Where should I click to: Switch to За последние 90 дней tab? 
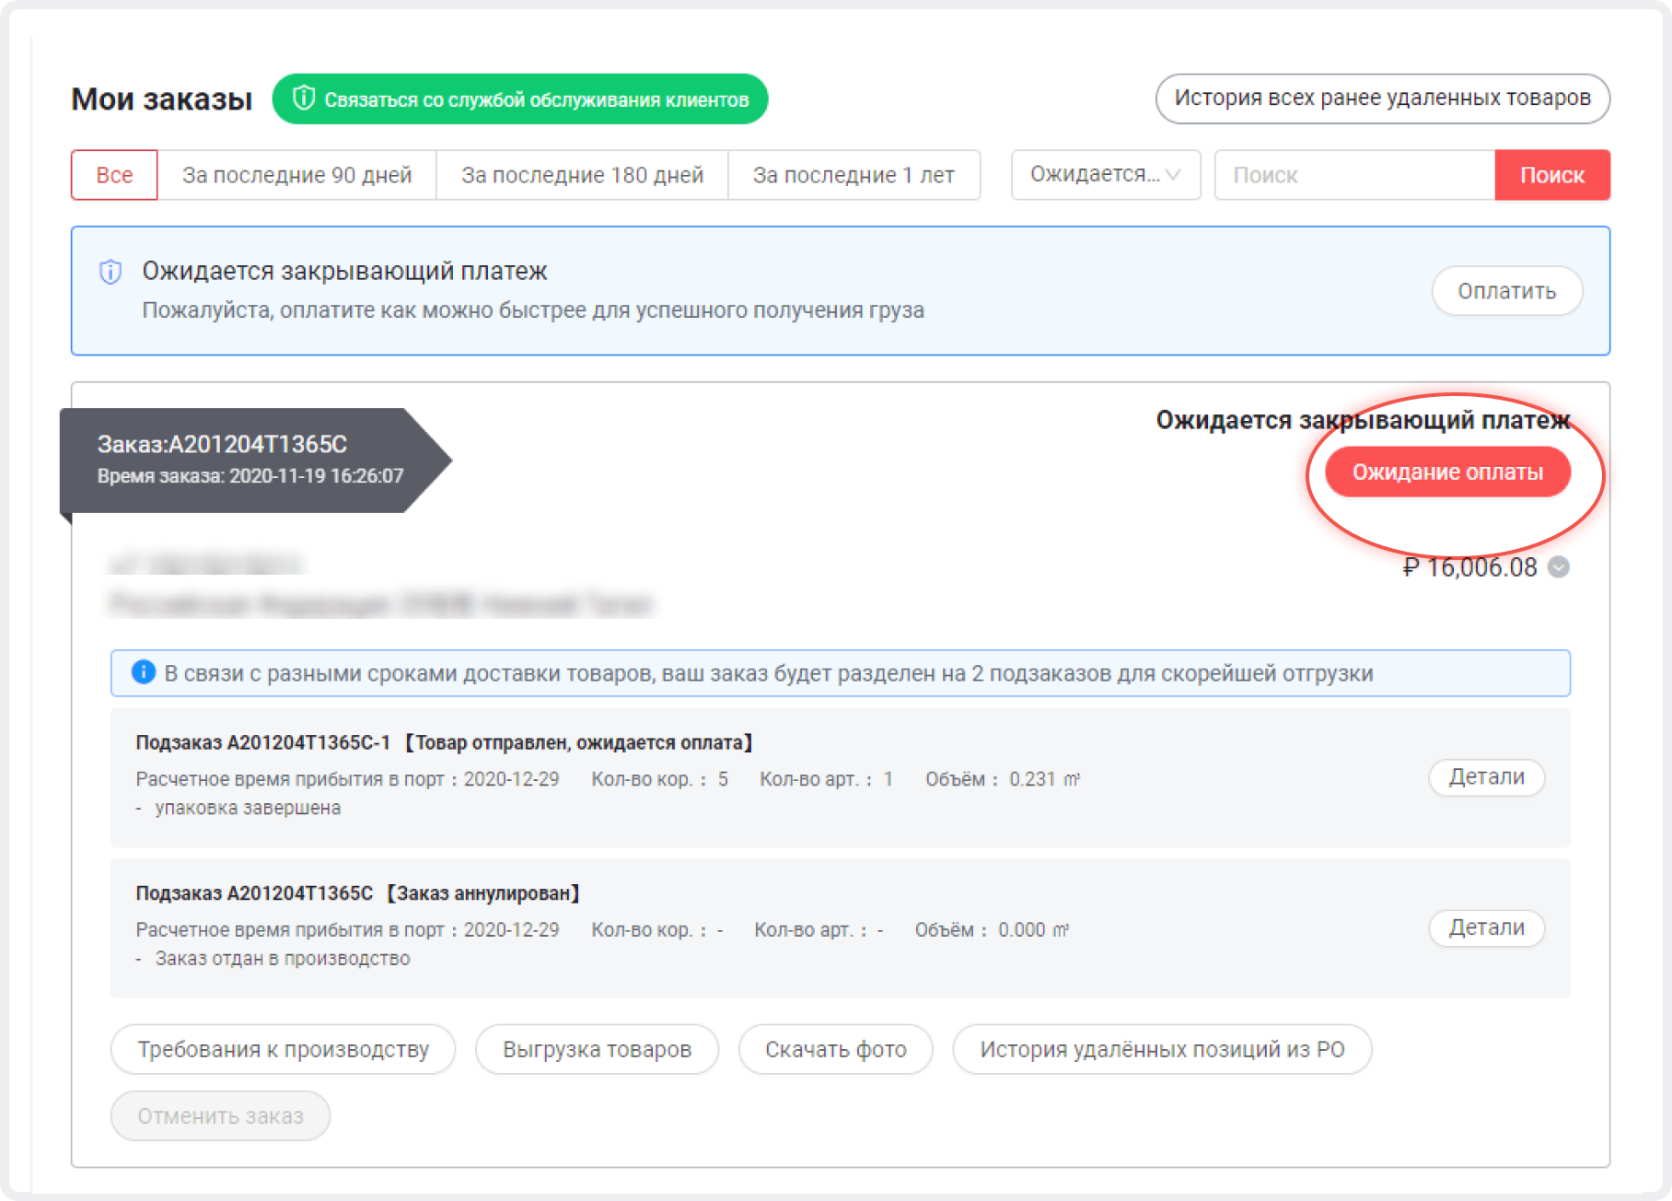click(296, 175)
